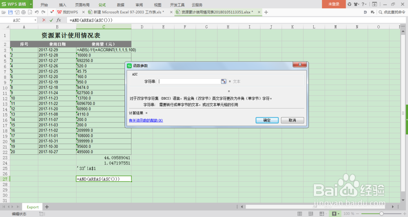Viewport: 408px width, 217px height.
Task: Expand the name box dropdown showing ASC
Action: [35, 20]
